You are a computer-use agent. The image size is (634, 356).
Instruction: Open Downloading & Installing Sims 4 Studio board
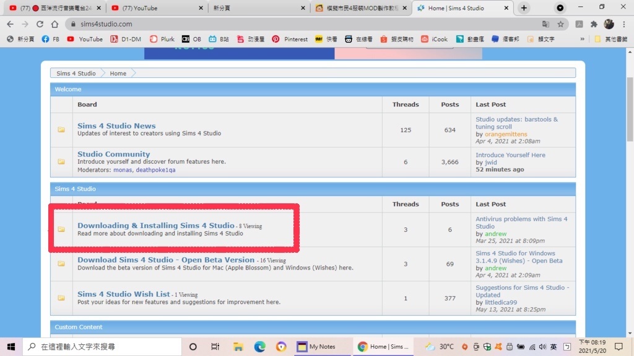click(155, 226)
